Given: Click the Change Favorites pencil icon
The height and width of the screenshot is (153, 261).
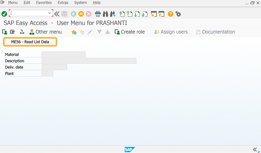Looking at the screenshot, I should point(90,32).
